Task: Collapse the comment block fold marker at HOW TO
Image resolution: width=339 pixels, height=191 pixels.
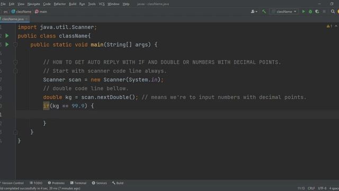Action: tap(15, 62)
